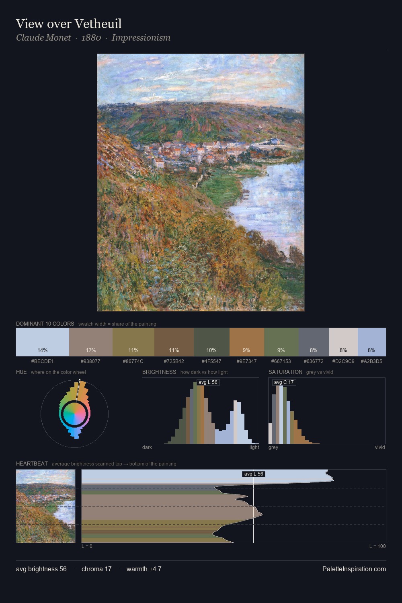Click the light axis label under brightness
The image size is (402, 603).
[x=254, y=447]
